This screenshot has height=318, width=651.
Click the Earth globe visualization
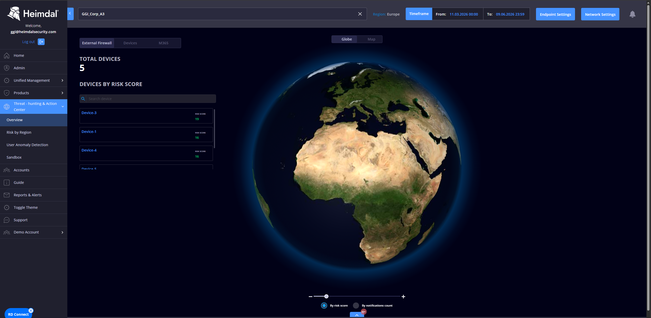pyautogui.click(x=356, y=165)
